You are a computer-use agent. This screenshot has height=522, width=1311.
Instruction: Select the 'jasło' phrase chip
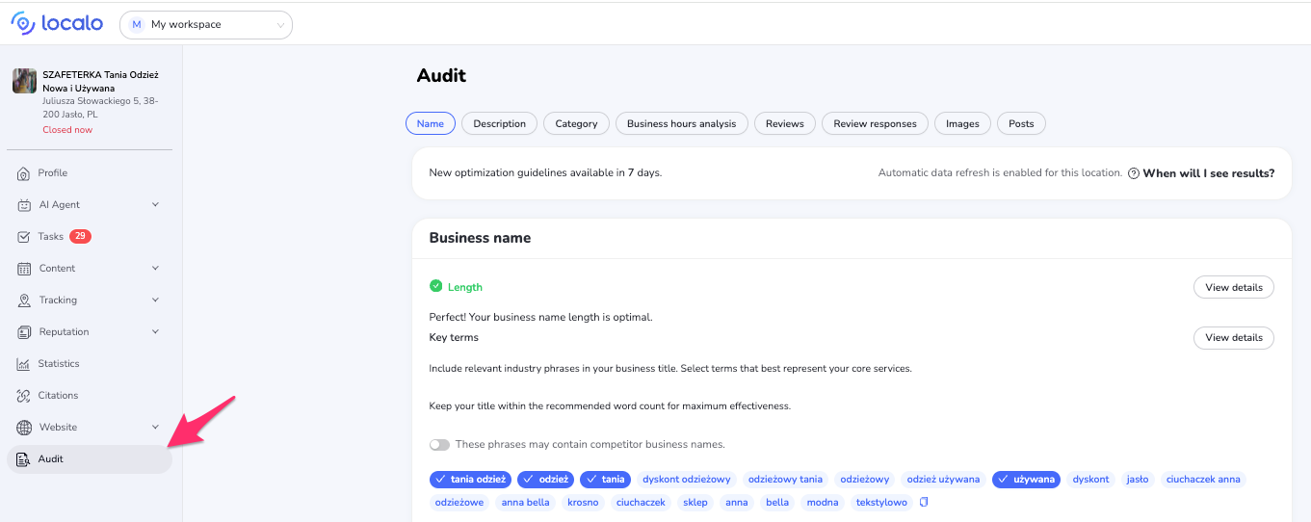(x=1138, y=479)
